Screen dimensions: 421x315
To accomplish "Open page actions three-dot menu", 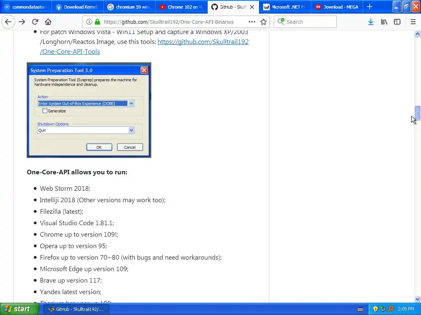I will (252, 22).
